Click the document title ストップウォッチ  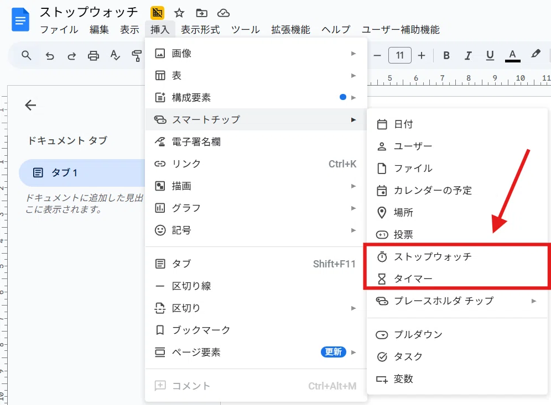pos(89,12)
